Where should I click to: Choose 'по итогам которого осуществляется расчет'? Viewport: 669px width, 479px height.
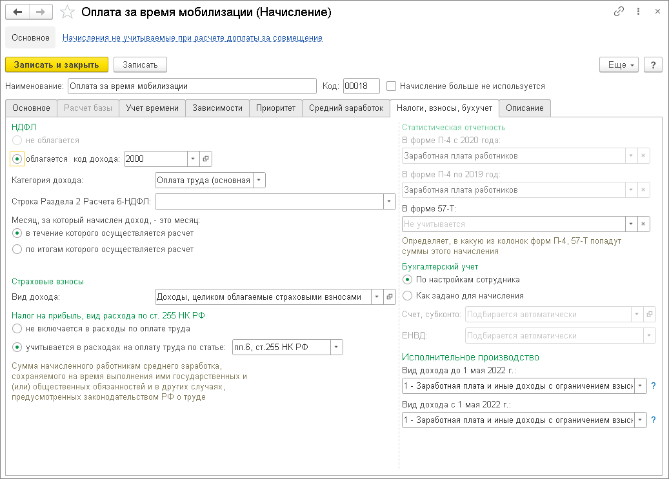(17, 249)
